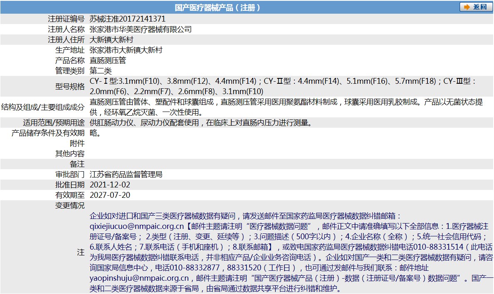Screen dimensions: 494x294
Task: Click the 注 note label
Action: [x=81, y=253]
